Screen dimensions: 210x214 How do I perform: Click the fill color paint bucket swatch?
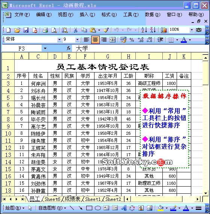(160, 208)
